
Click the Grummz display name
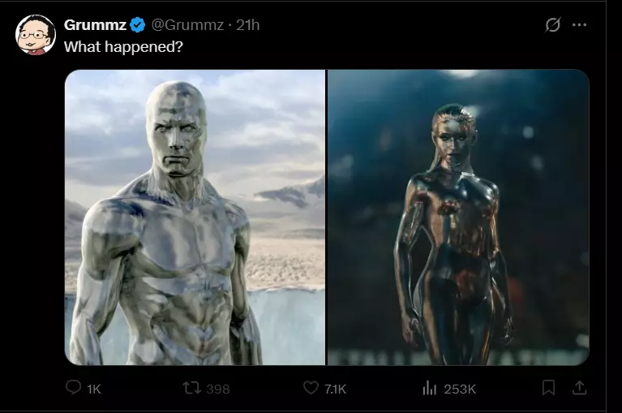tap(94, 25)
